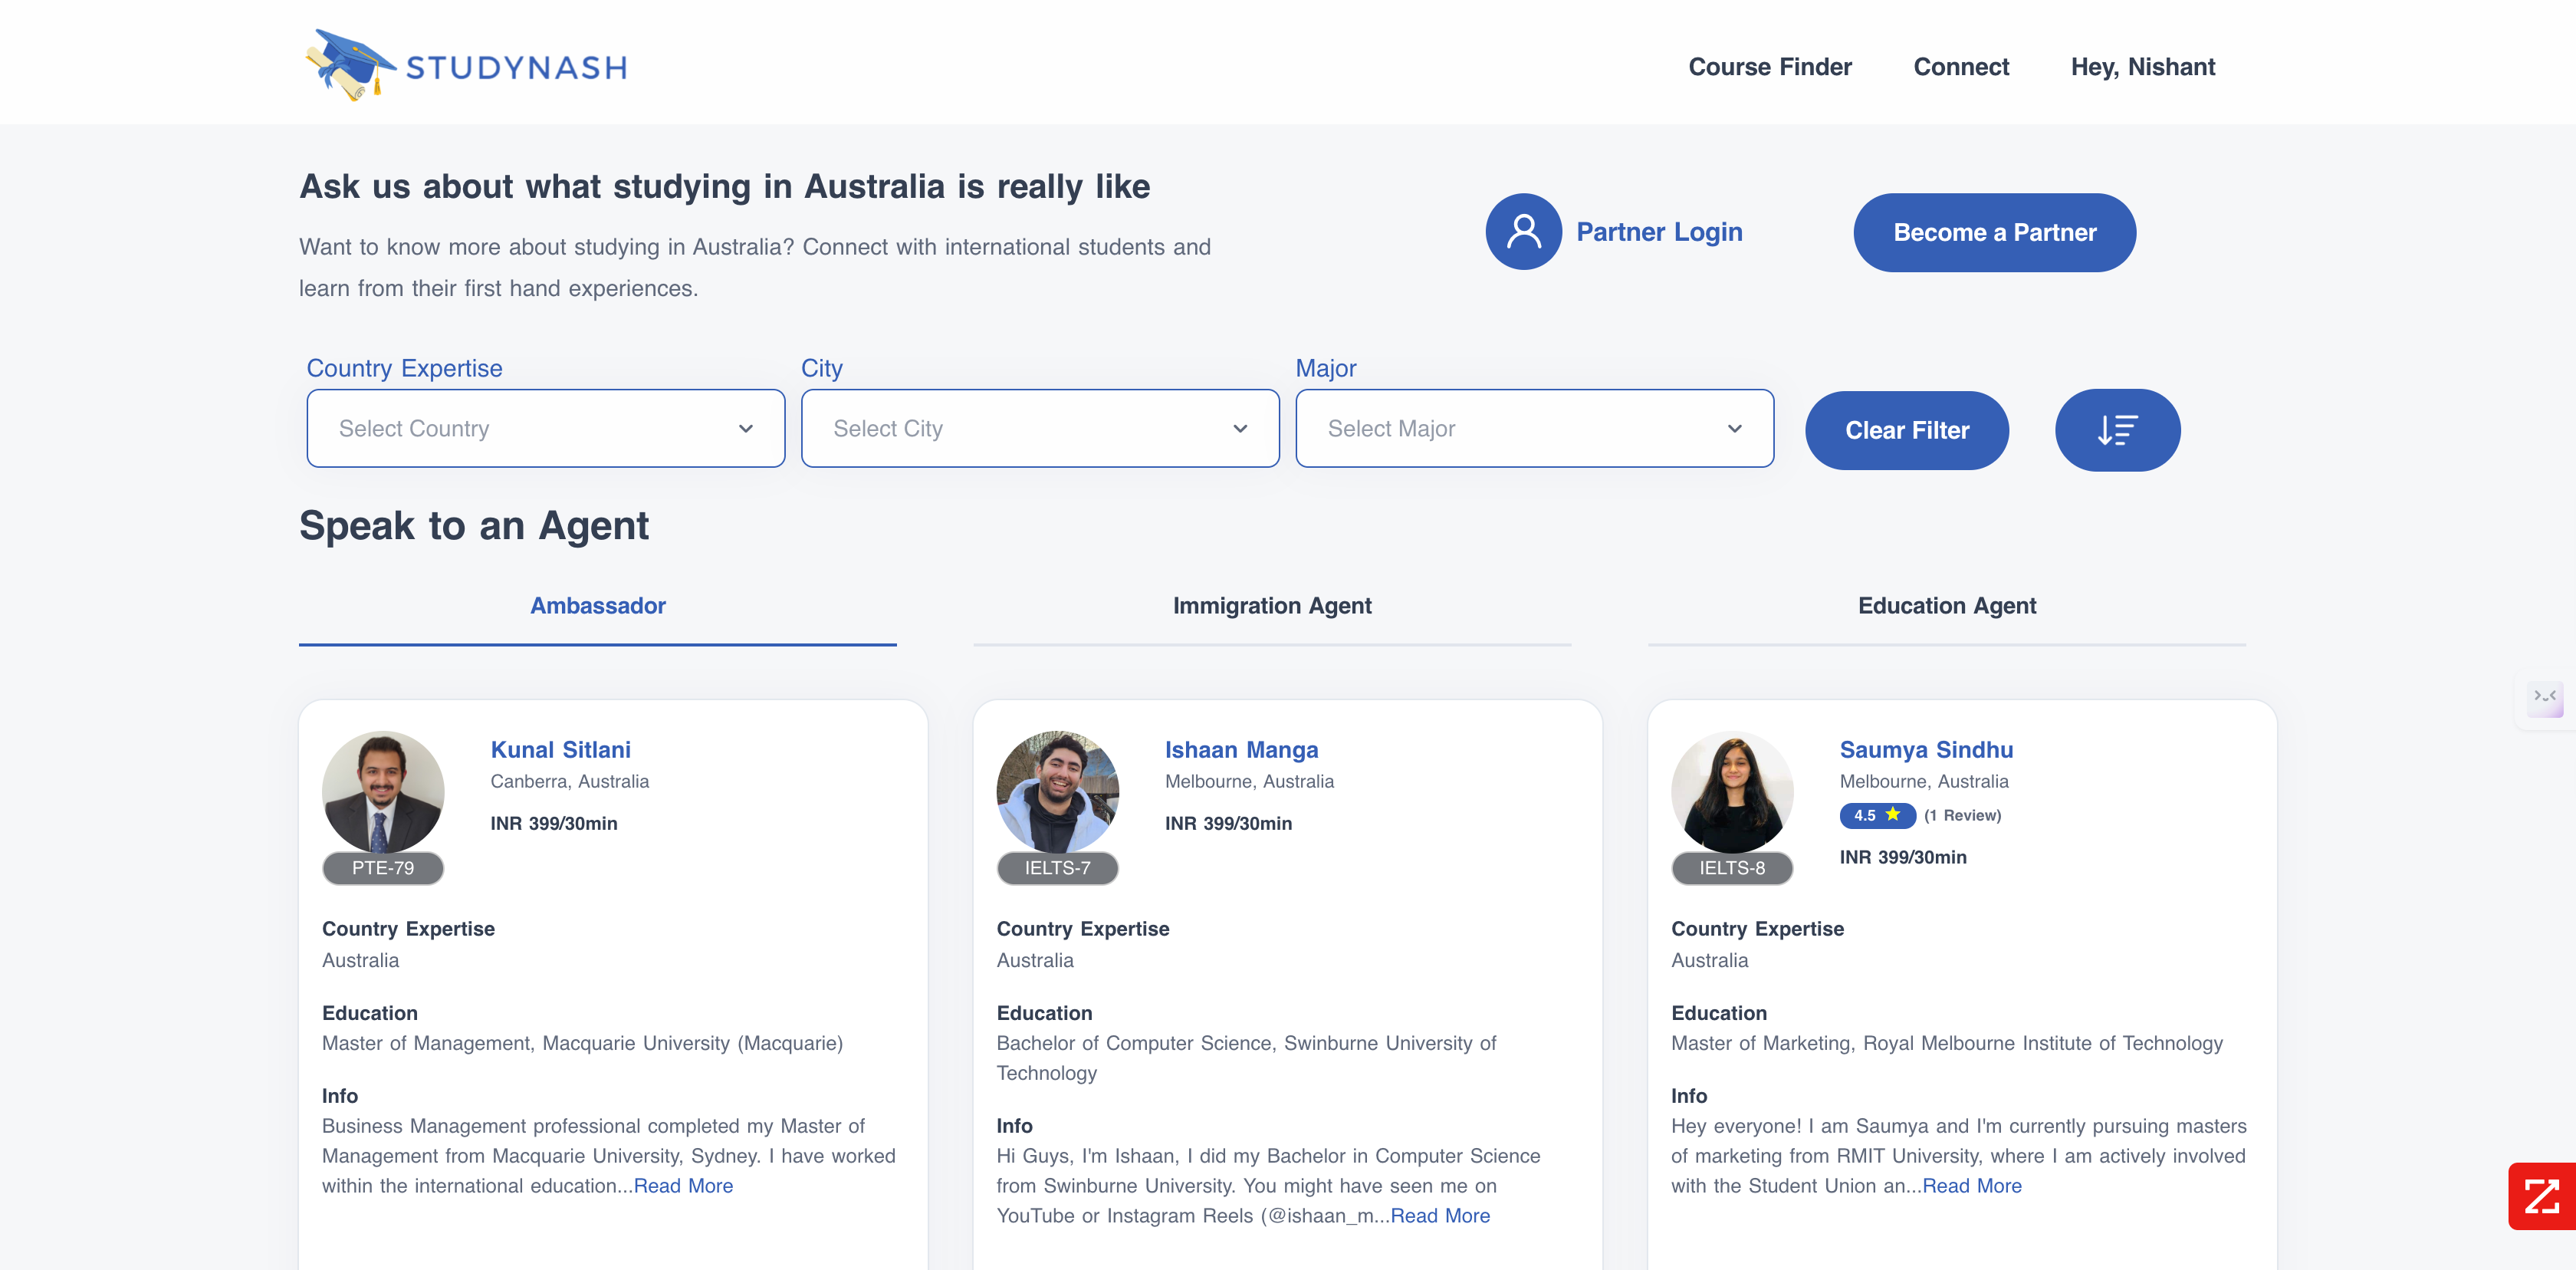2576x1270 pixels.
Task: Click the Partner Login link
Action: tap(1659, 232)
